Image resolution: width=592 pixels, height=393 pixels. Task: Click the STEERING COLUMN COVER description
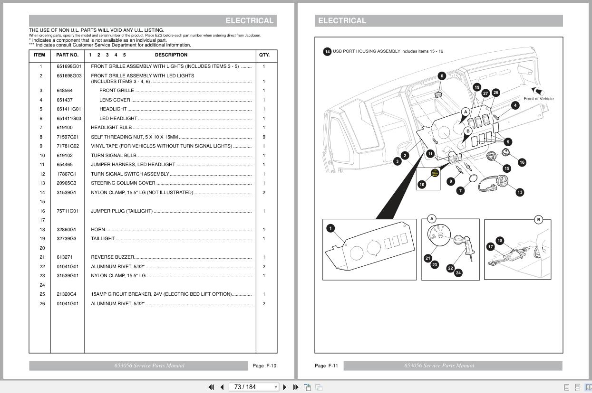click(x=123, y=183)
